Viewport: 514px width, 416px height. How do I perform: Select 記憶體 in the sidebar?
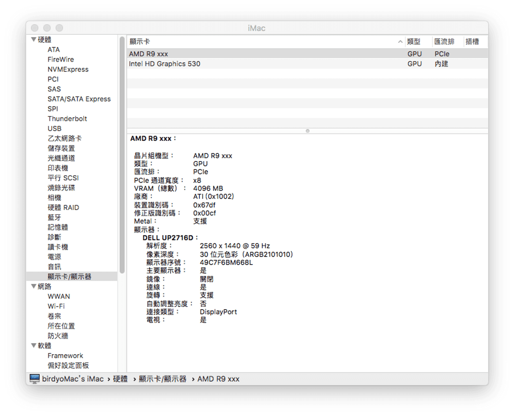58,227
